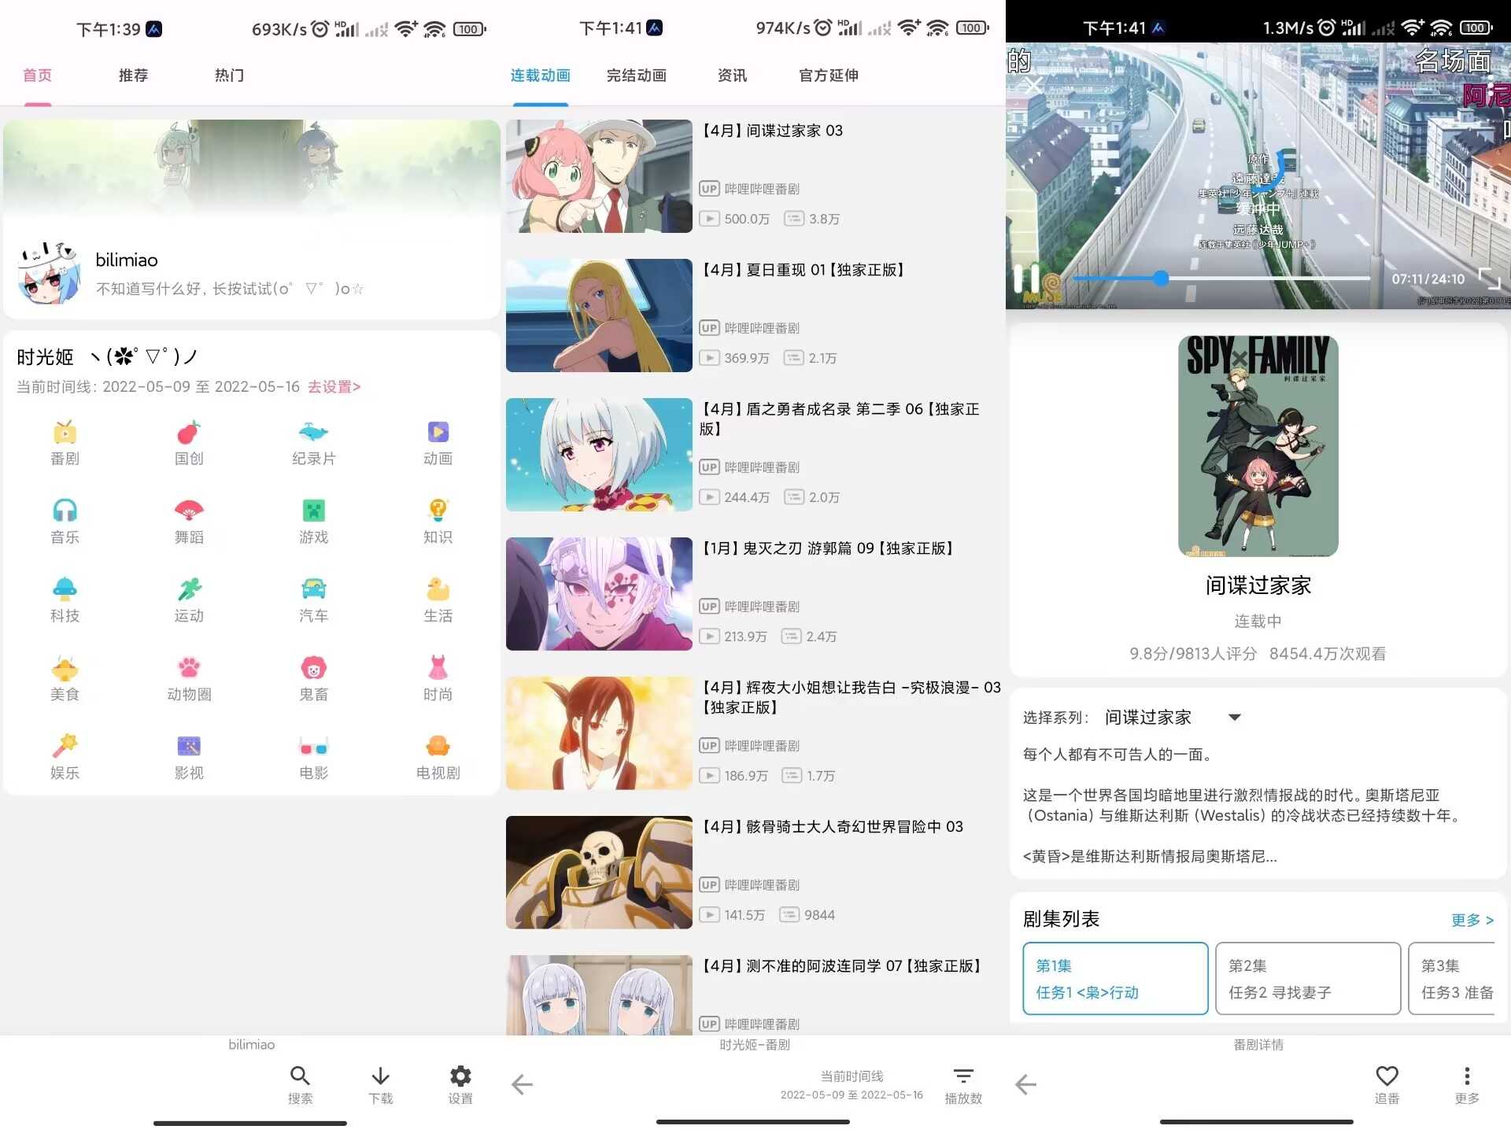Tap 更多 link in 剧集列表 section
Viewport: 1511px width, 1133px height.
[x=1471, y=920]
